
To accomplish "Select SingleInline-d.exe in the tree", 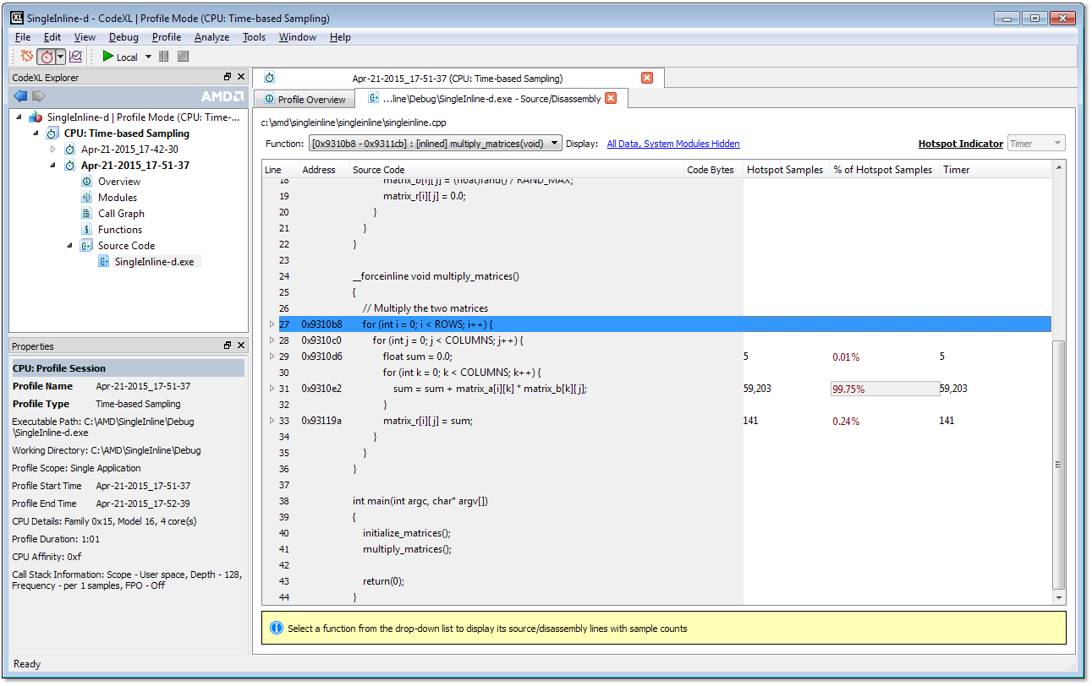I will [x=154, y=262].
